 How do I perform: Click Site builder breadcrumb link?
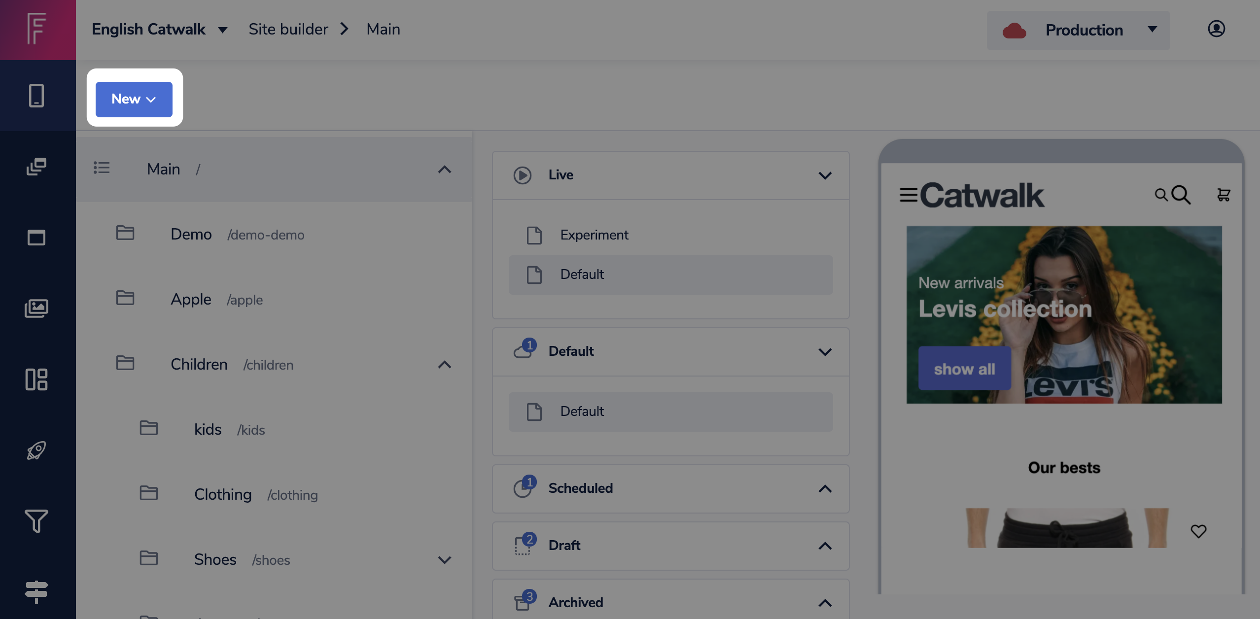coord(288,30)
